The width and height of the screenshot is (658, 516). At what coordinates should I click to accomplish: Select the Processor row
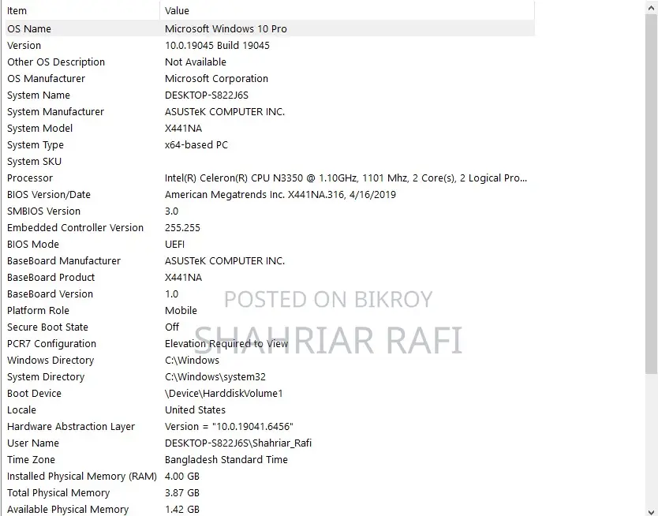(269, 178)
